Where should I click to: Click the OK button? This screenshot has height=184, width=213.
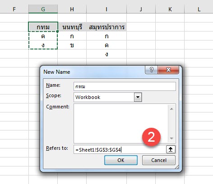pos(121,160)
